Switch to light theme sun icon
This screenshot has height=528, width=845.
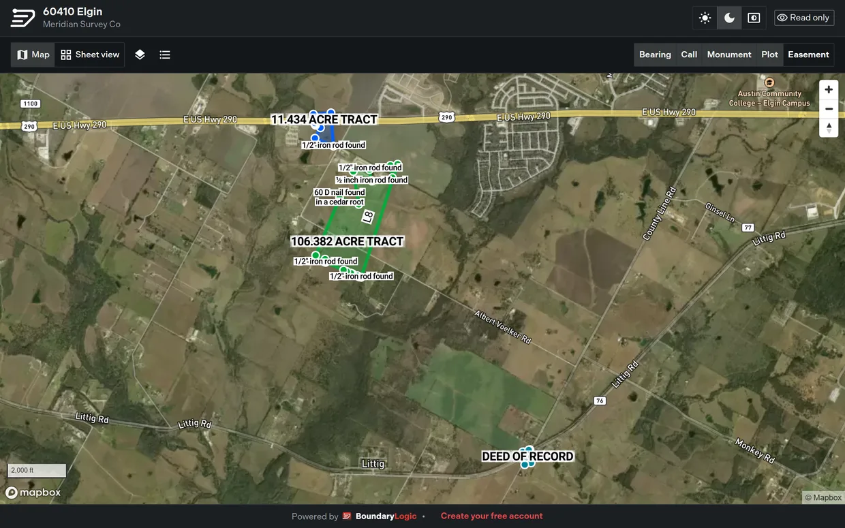[x=705, y=18]
